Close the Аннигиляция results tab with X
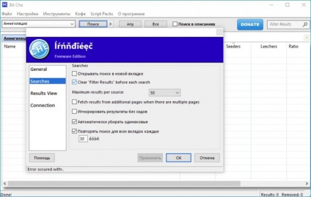 click(307, 37)
